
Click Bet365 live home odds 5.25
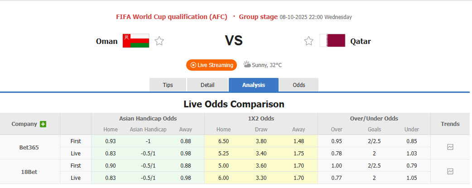coord(223,154)
